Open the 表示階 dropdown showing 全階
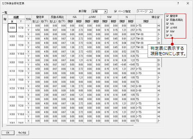The image size is (193, 139). point(99,11)
